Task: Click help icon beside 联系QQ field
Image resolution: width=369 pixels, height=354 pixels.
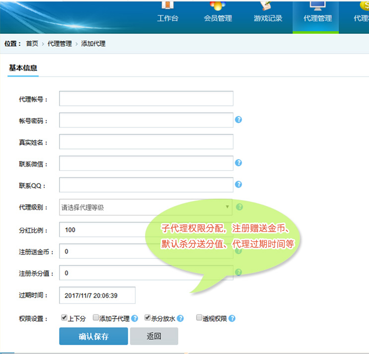Action: pyautogui.click(x=238, y=184)
